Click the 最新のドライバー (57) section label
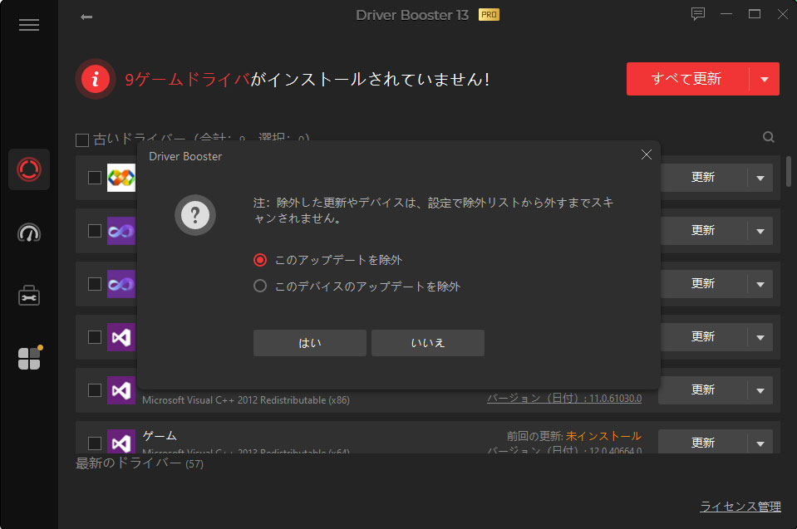This screenshot has width=797, height=529. 140,463
